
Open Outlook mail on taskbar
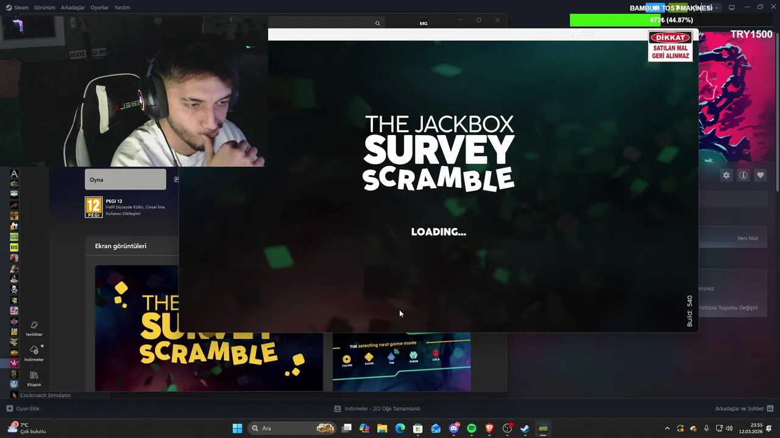click(x=436, y=428)
